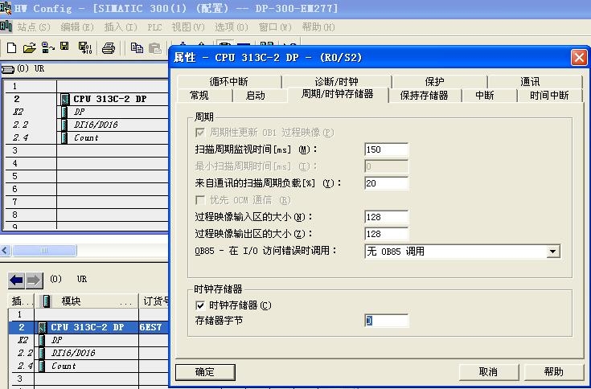Screen dimensions: 591x389
Task: Switch to the 诊断/时钟 tab
Action: click(x=337, y=81)
